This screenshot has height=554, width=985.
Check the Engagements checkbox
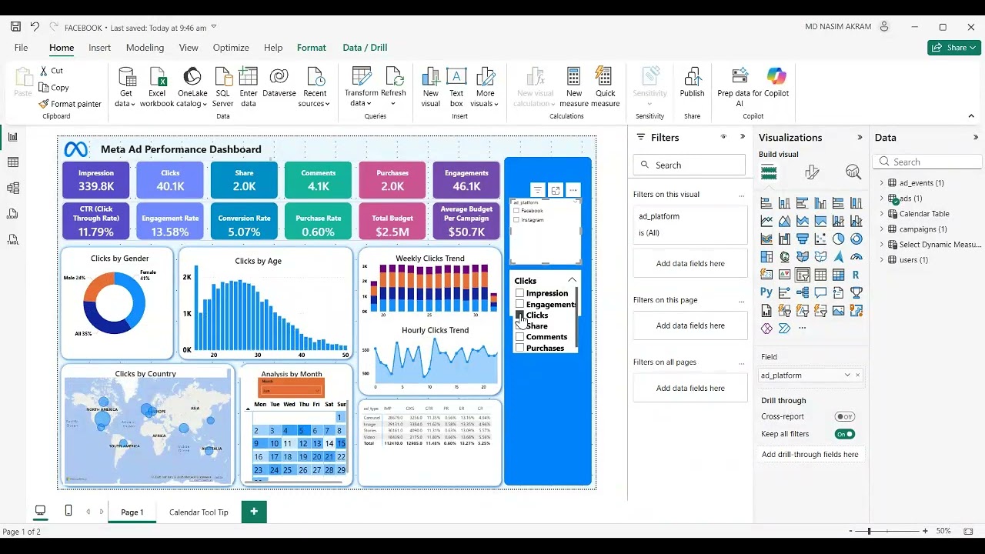520,304
